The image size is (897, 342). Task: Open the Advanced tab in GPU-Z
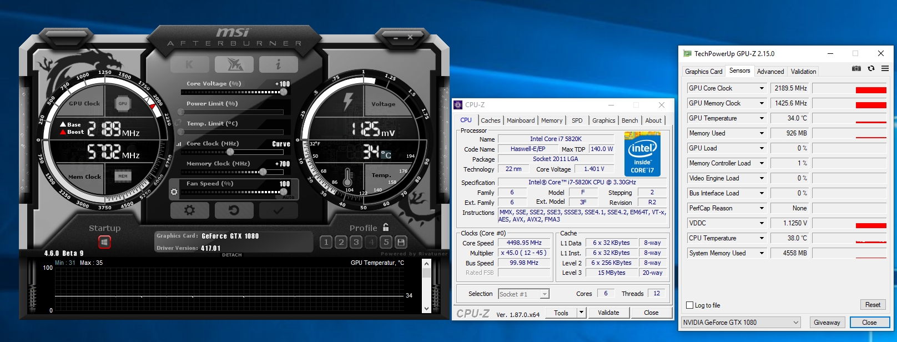point(770,72)
